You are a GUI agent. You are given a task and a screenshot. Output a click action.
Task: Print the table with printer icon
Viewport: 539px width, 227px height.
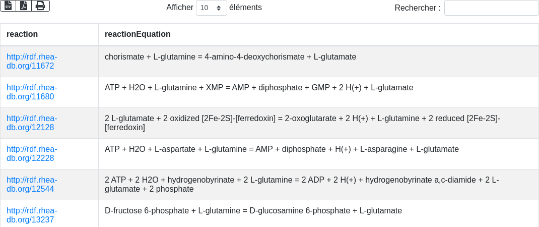(x=40, y=6)
